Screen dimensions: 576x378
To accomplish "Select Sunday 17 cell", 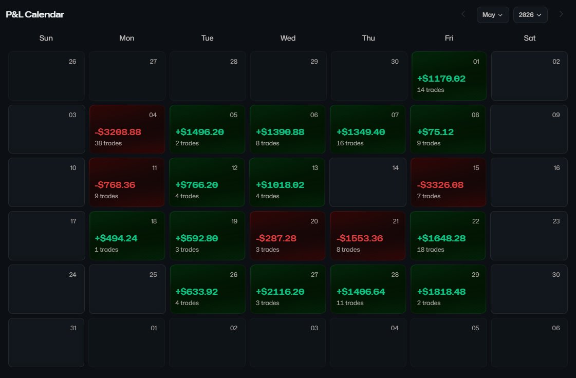I will (47, 236).
